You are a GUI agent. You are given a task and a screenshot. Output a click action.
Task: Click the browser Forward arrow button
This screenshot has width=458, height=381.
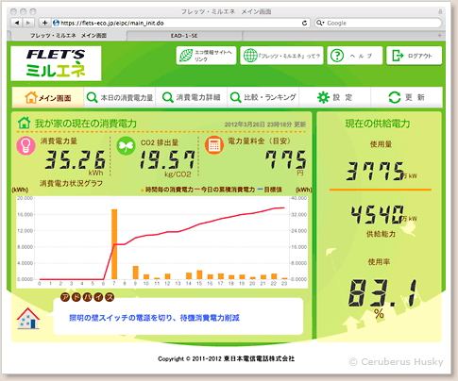coord(28,23)
